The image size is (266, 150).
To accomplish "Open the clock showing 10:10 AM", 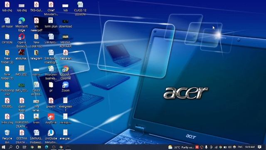I will [x=250, y=147].
